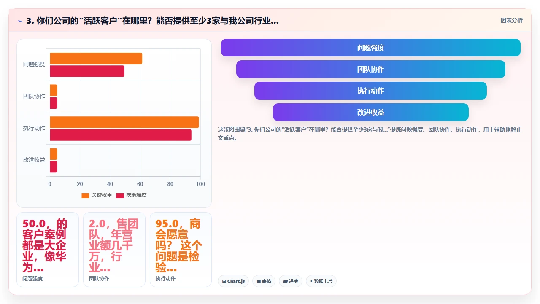This screenshot has height=304, width=540.
Task: Click the red 落地难度 bar for 团队协作
Action: (x=53, y=103)
